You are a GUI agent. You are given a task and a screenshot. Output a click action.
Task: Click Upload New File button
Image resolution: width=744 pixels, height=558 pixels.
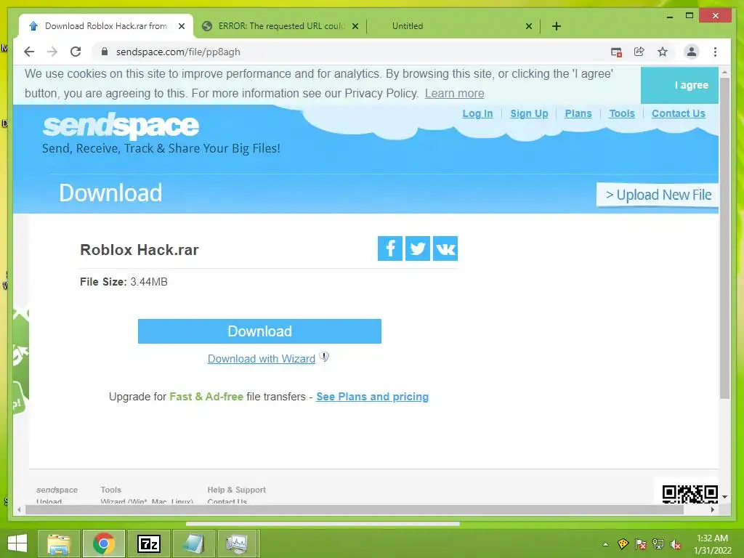(x=658, y=195)
